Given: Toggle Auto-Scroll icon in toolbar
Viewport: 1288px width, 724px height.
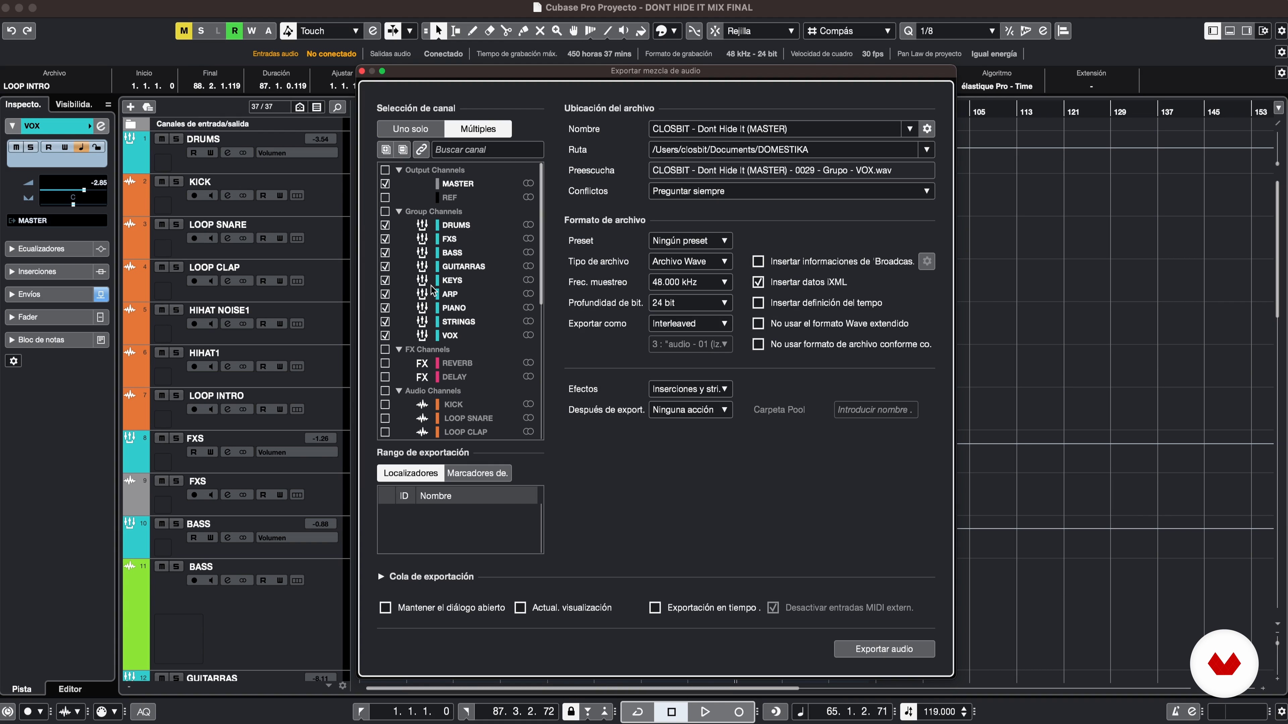Looking at the screenshot, I should click(x=392, y=31).
